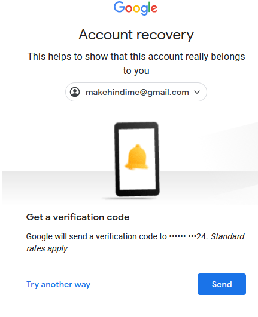The image size is (258, 317).
Task: Click the shadow beneath the phone illustration
Action: coord(130,199)
